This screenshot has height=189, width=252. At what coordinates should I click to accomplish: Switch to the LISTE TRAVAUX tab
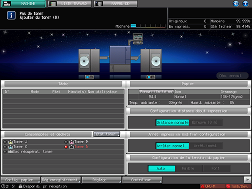tap(69, 4)
